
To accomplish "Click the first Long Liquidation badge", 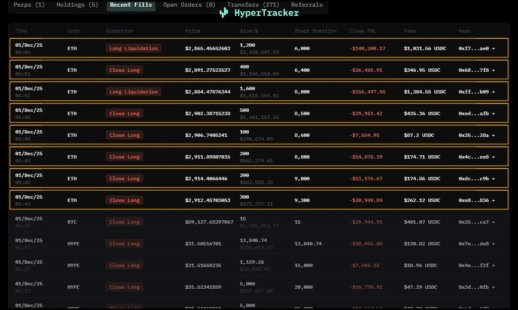I will tap(133, 48).
